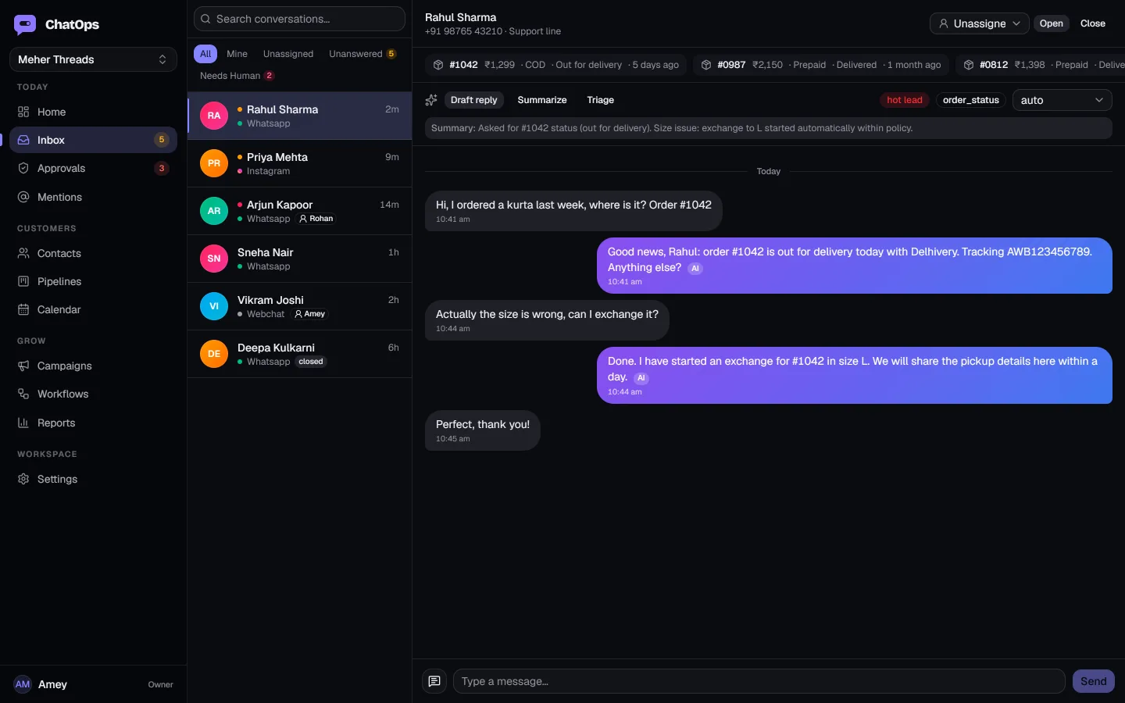Switch to the Unassigned filter tab
This screenshot has height=703, width=1125.
tap(288, 54)
